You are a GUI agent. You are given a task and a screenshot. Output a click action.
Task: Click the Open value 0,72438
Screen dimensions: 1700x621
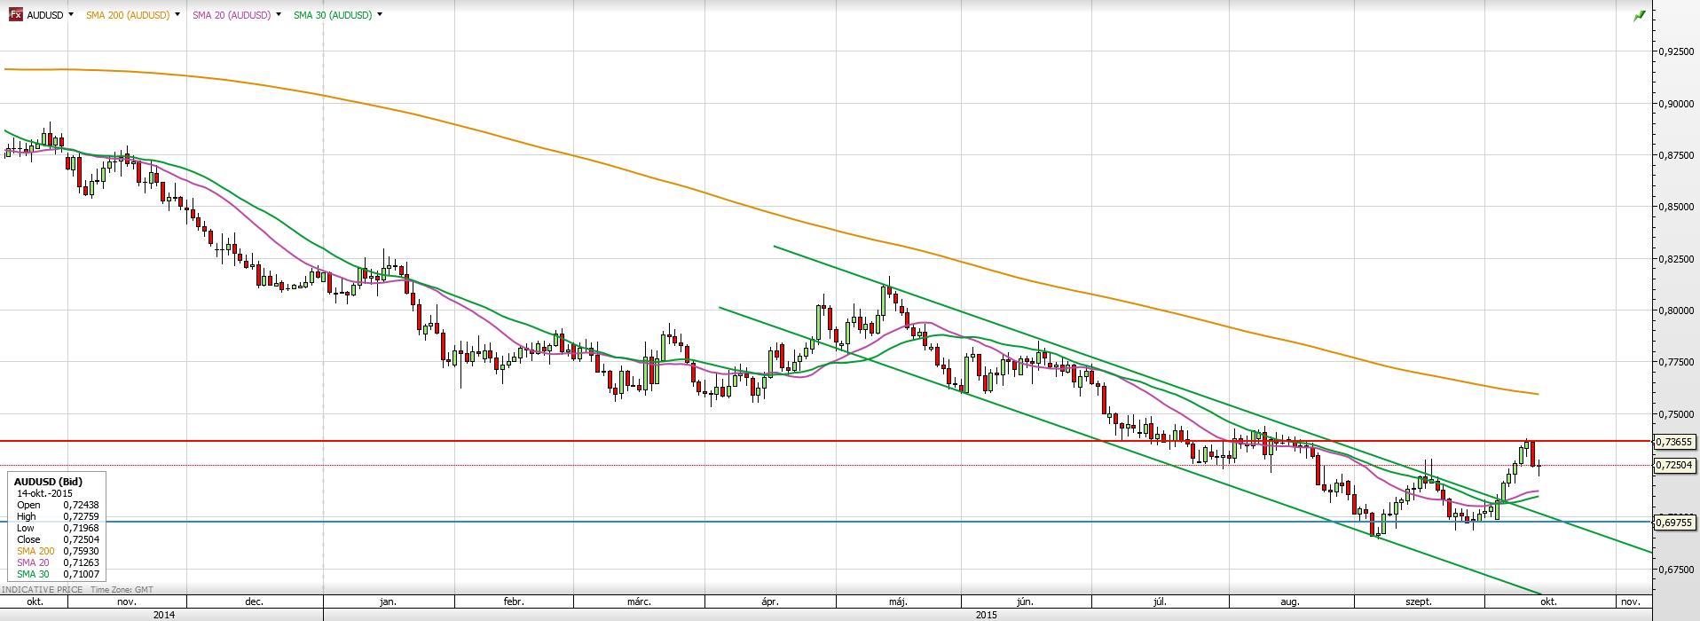[x=81, y=505]
